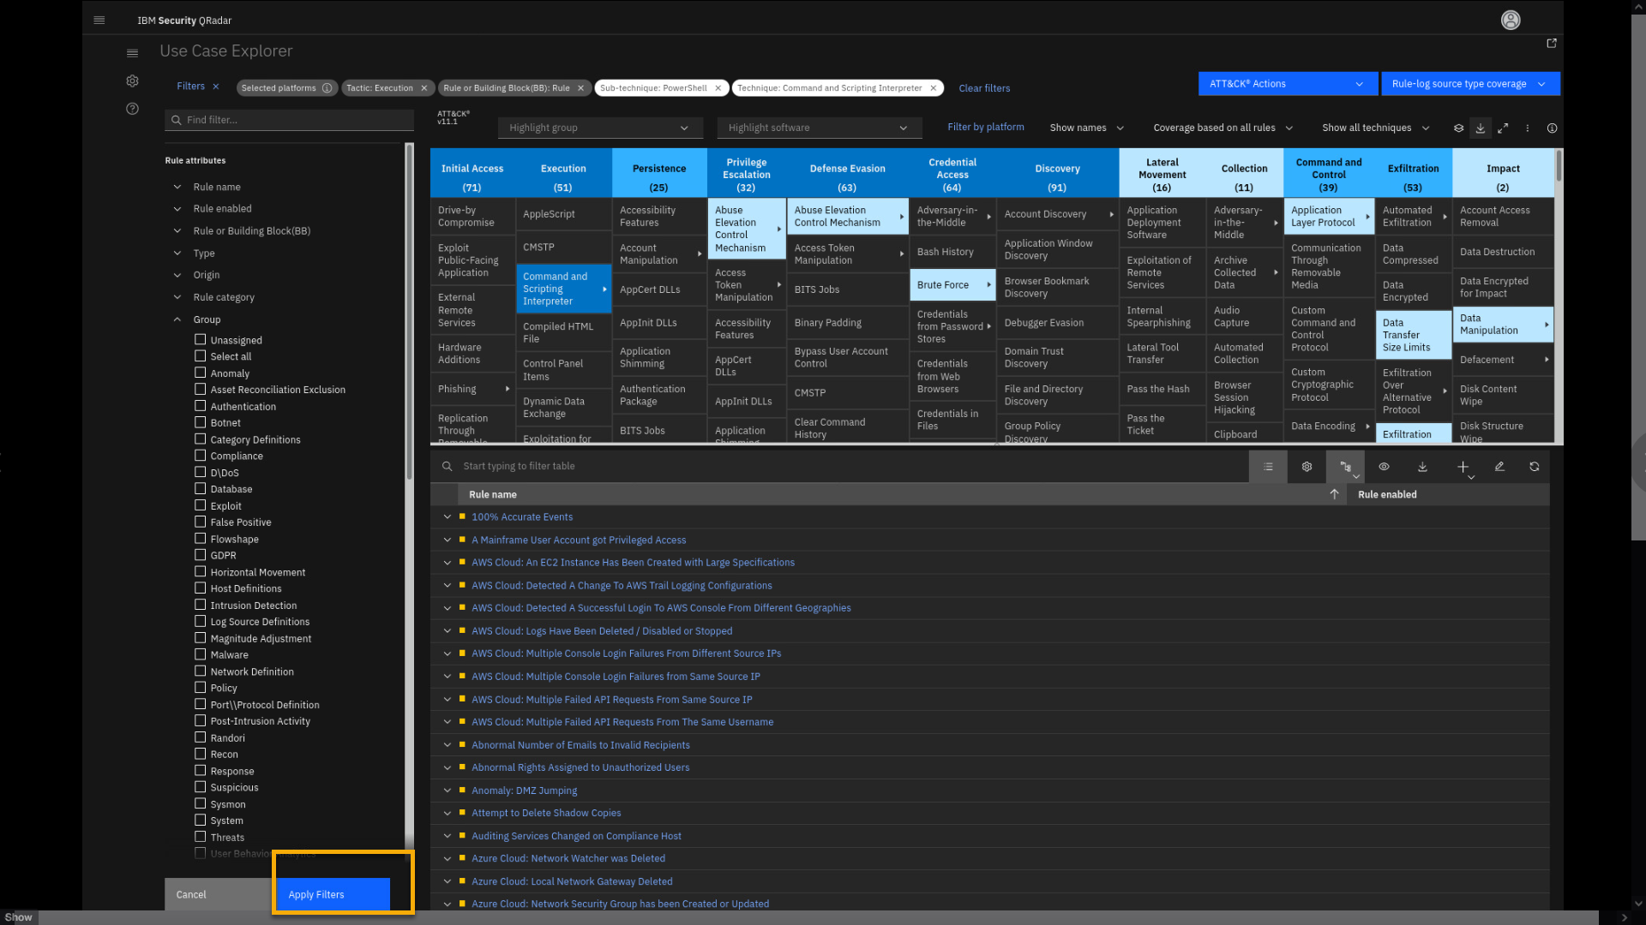The height and width of the screenshot is (925, 1646).
Task: Click the download icon in rules table toolbar
Action: [1422, 467]
